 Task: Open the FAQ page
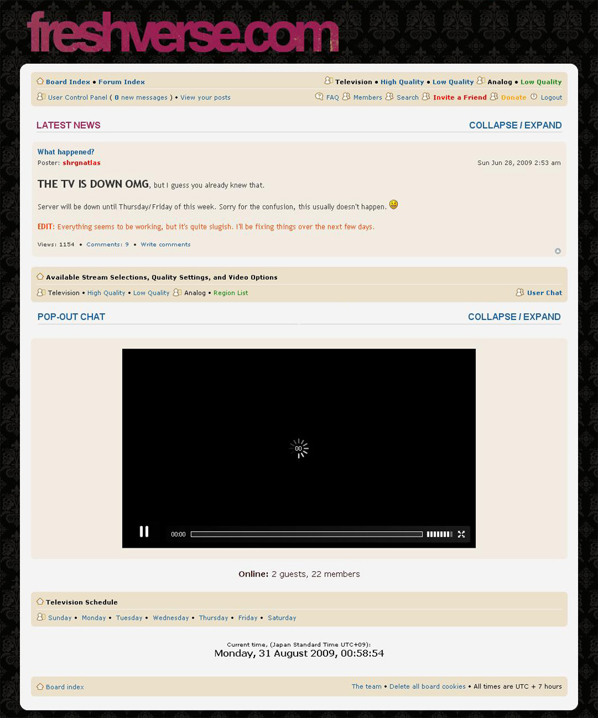click(333, 98)
